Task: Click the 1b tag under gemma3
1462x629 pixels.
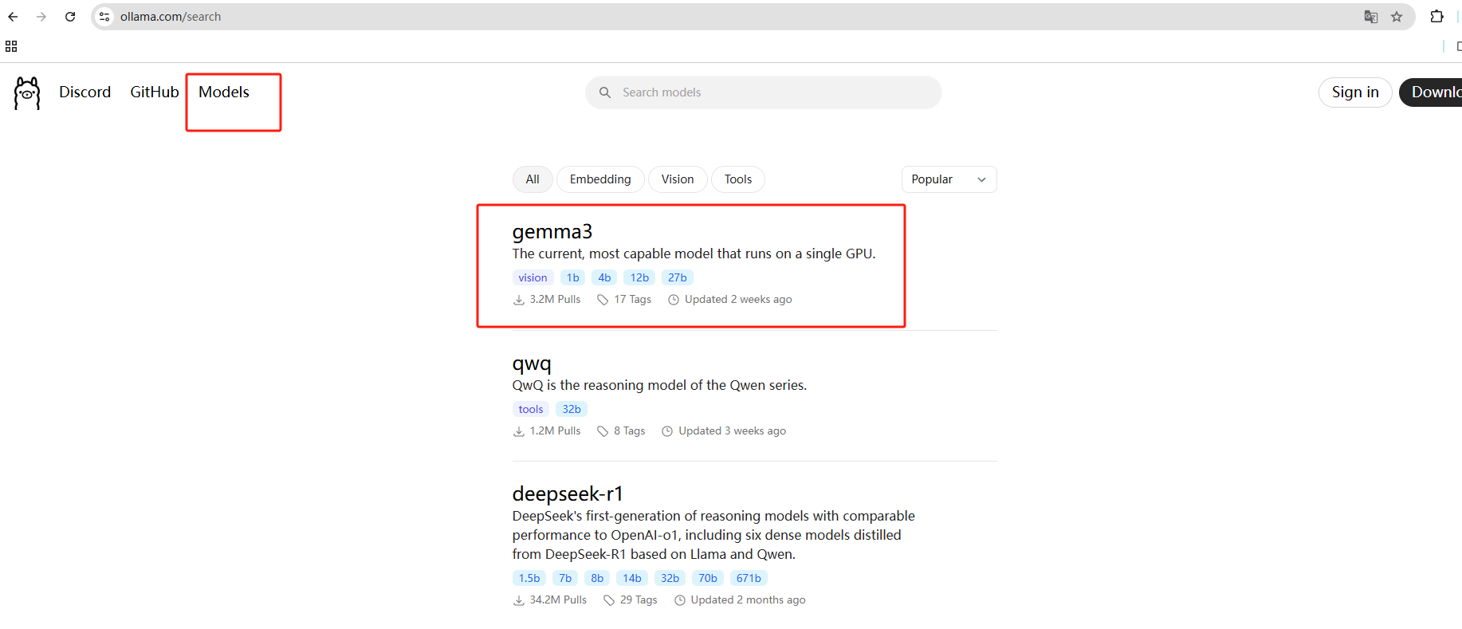Action: click(572, 277)
